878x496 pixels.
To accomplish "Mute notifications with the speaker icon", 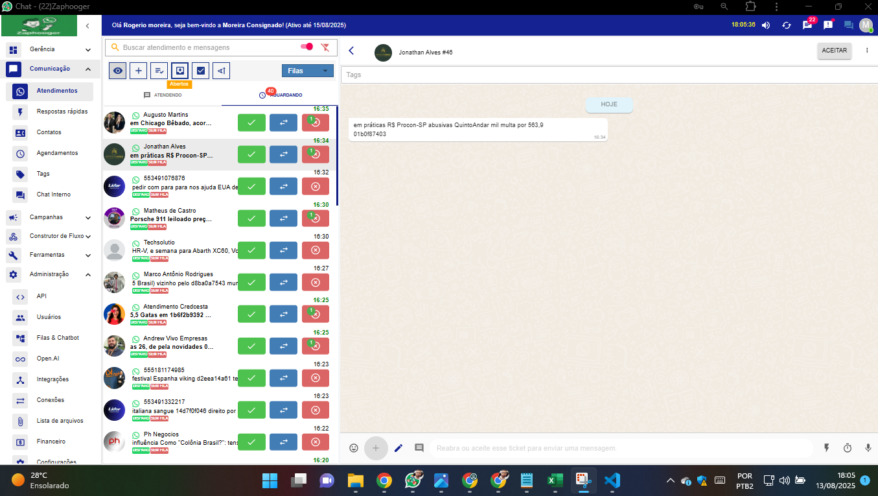I will (x=765, y=25).
